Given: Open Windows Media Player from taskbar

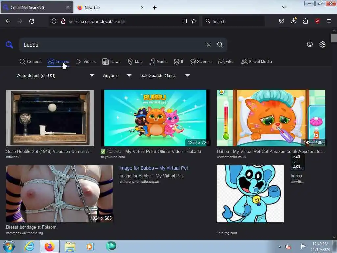Looking at the screenshot, I should tap(90, 246).
